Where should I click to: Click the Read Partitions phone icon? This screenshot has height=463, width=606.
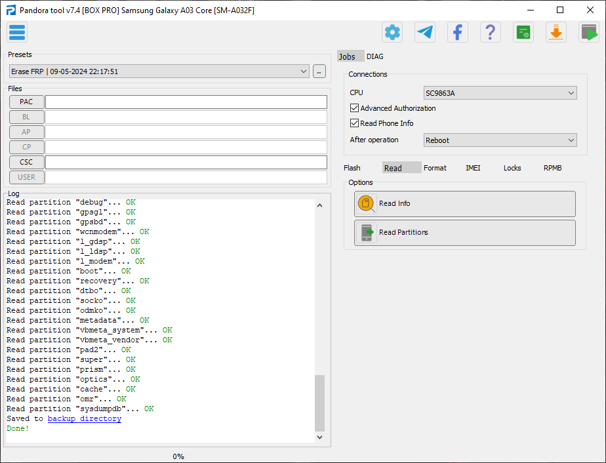[x=367, y=233]
